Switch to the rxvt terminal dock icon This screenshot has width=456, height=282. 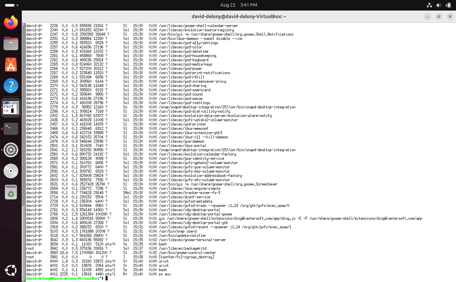click(x=11, y=107)
